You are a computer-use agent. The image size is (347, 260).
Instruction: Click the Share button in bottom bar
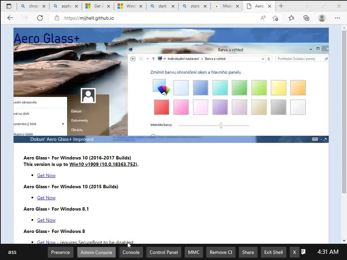tap(248, 252)
